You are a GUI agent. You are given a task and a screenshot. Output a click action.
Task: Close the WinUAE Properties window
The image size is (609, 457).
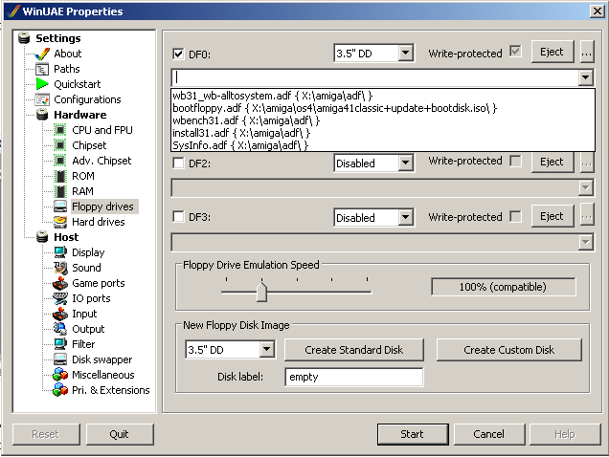(x=598, y=11)
